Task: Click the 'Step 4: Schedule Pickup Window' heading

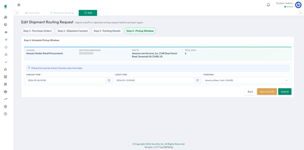Action: [x=42, y=40]
